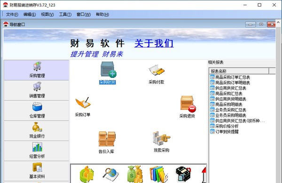Launch the 采购付款 function icon

coord(157,74)
